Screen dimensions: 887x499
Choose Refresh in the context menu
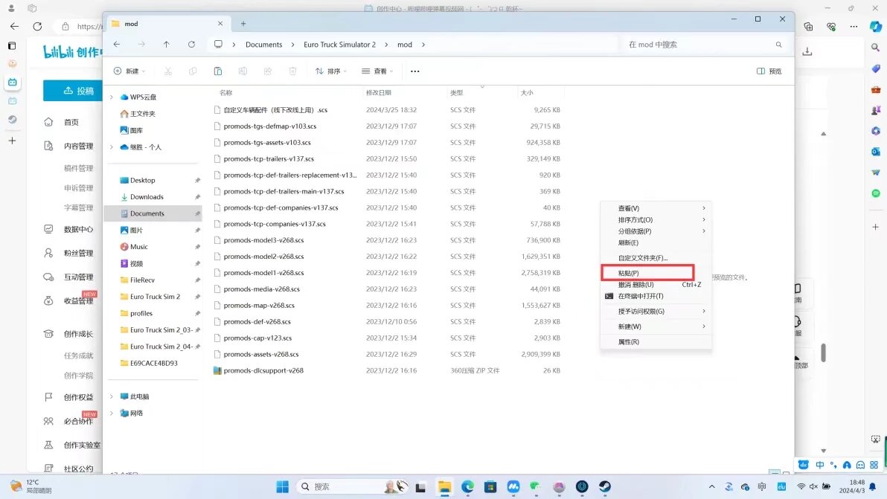656,243
